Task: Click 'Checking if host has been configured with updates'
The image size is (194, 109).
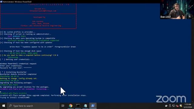Action: click(26, 42)
